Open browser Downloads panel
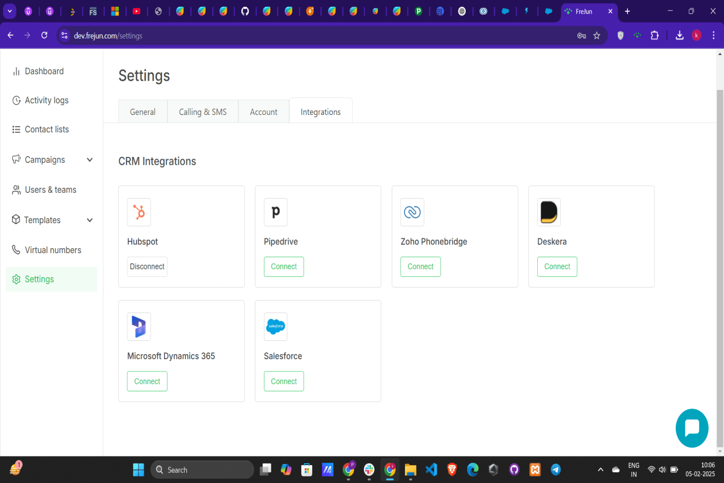724x483 pixels. pos(680,35)
